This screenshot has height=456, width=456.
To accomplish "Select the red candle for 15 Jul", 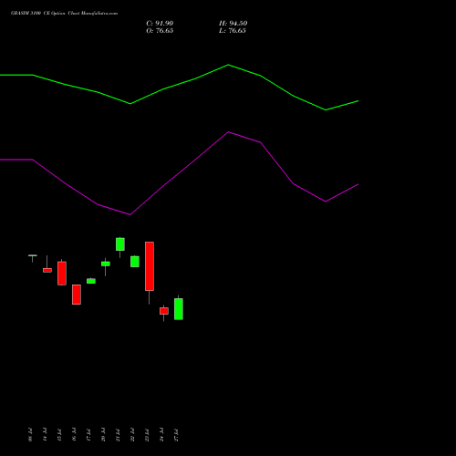I will click(x=62, y=274).
